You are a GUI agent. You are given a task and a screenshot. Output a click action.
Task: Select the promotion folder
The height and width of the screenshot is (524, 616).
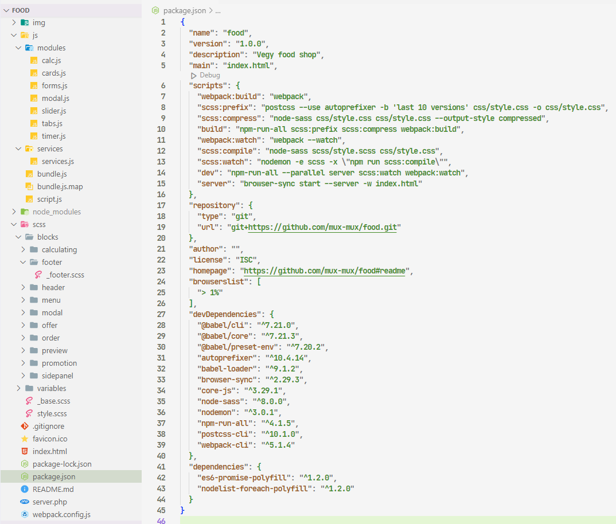(59, 363)
